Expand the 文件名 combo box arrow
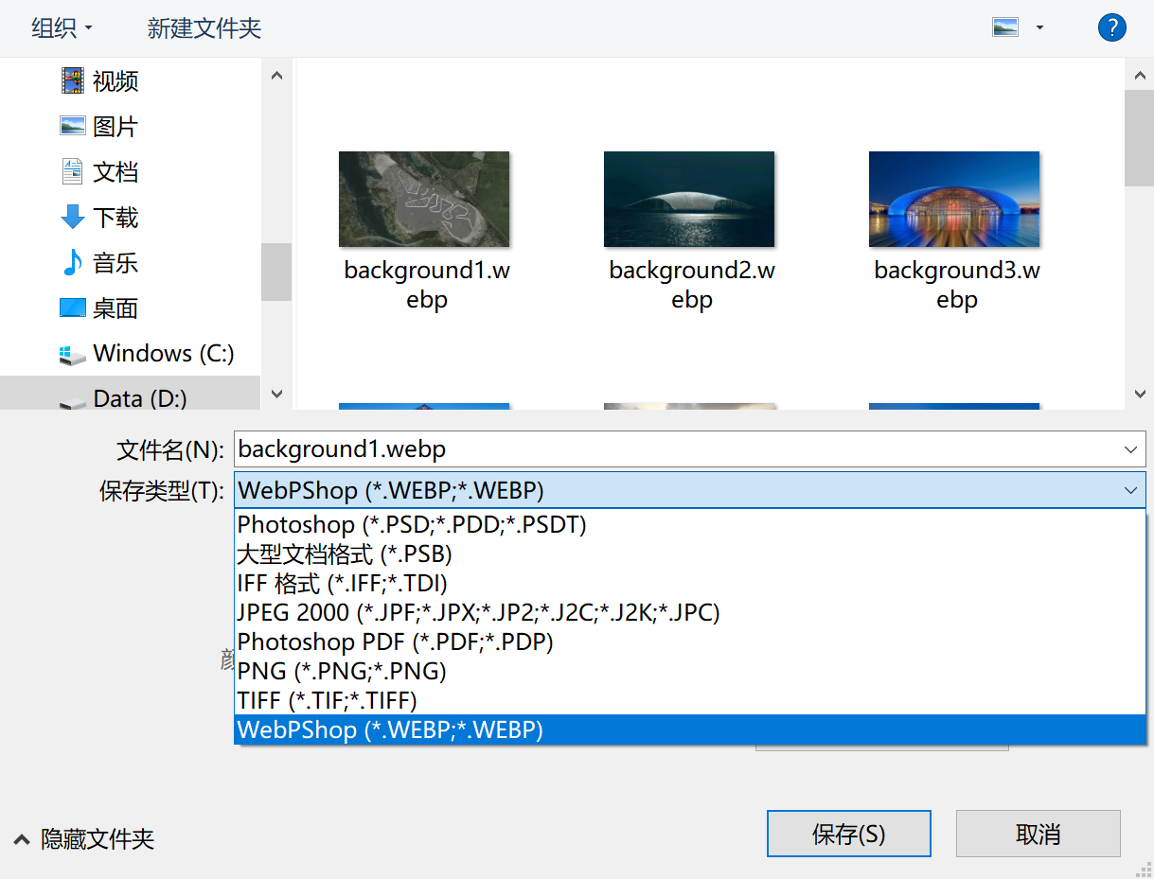Viewport: 1154px width, 879px height. tap(1129, 448)
